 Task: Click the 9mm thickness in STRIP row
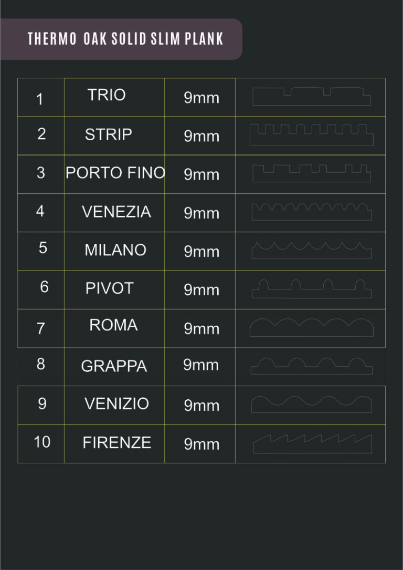click(x=201, y=136)
